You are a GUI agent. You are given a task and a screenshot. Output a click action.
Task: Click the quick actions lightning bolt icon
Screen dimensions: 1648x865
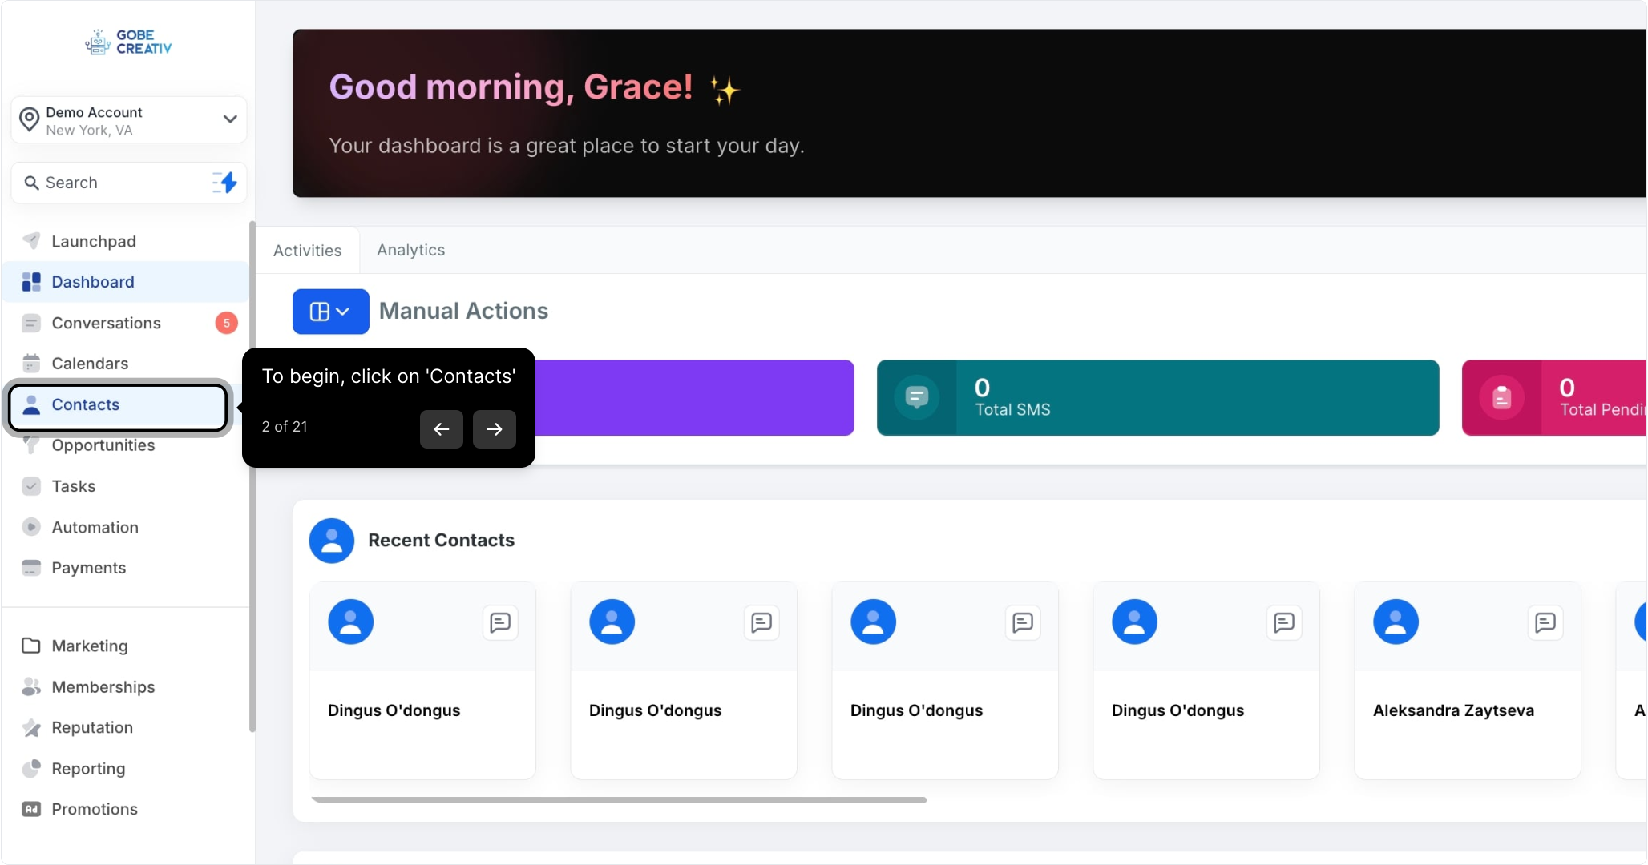click(225, 183)
